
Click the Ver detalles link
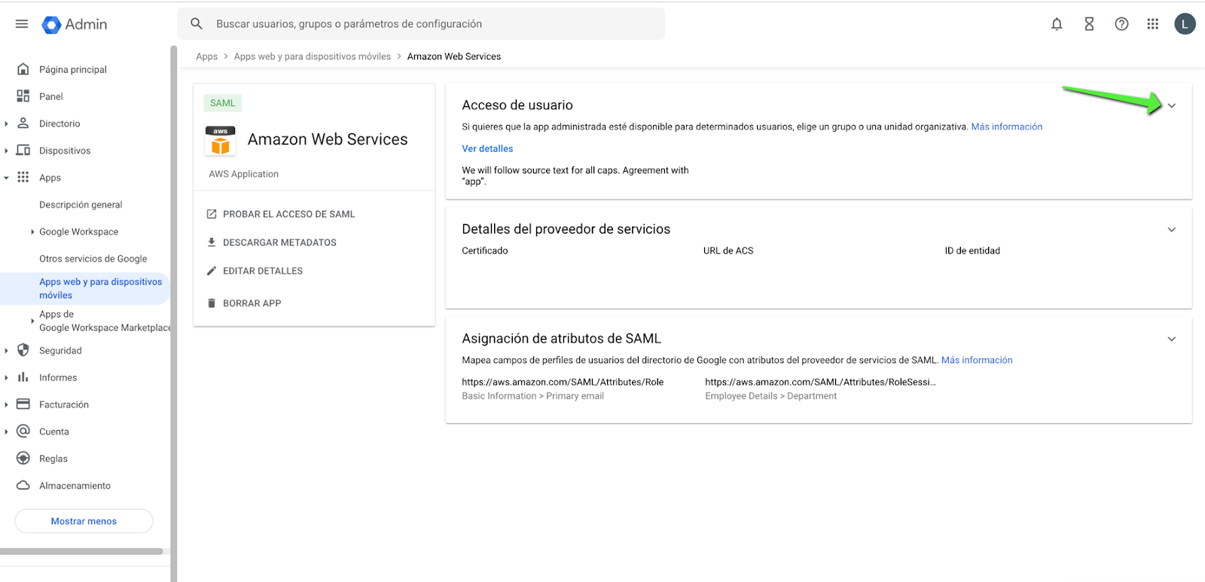(487, 149)
